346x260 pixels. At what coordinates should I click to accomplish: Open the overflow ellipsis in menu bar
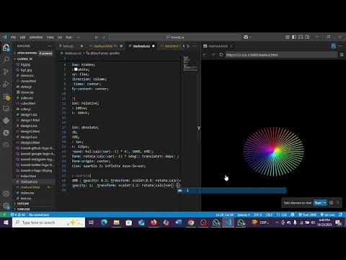(78, 38)
